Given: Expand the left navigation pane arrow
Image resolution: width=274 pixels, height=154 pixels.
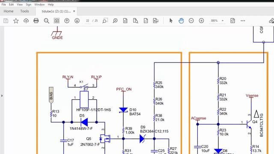Looking at the screenshot, I should pyautogui.click(x=2, y=96).
